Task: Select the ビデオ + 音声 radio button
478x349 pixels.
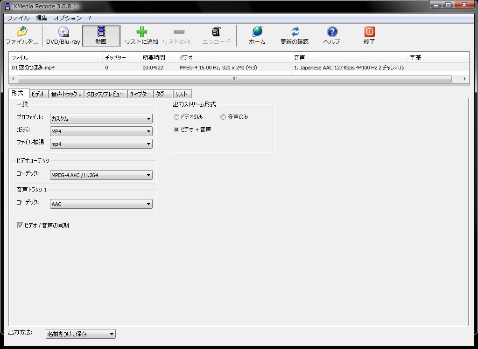Action: point(176,130)
